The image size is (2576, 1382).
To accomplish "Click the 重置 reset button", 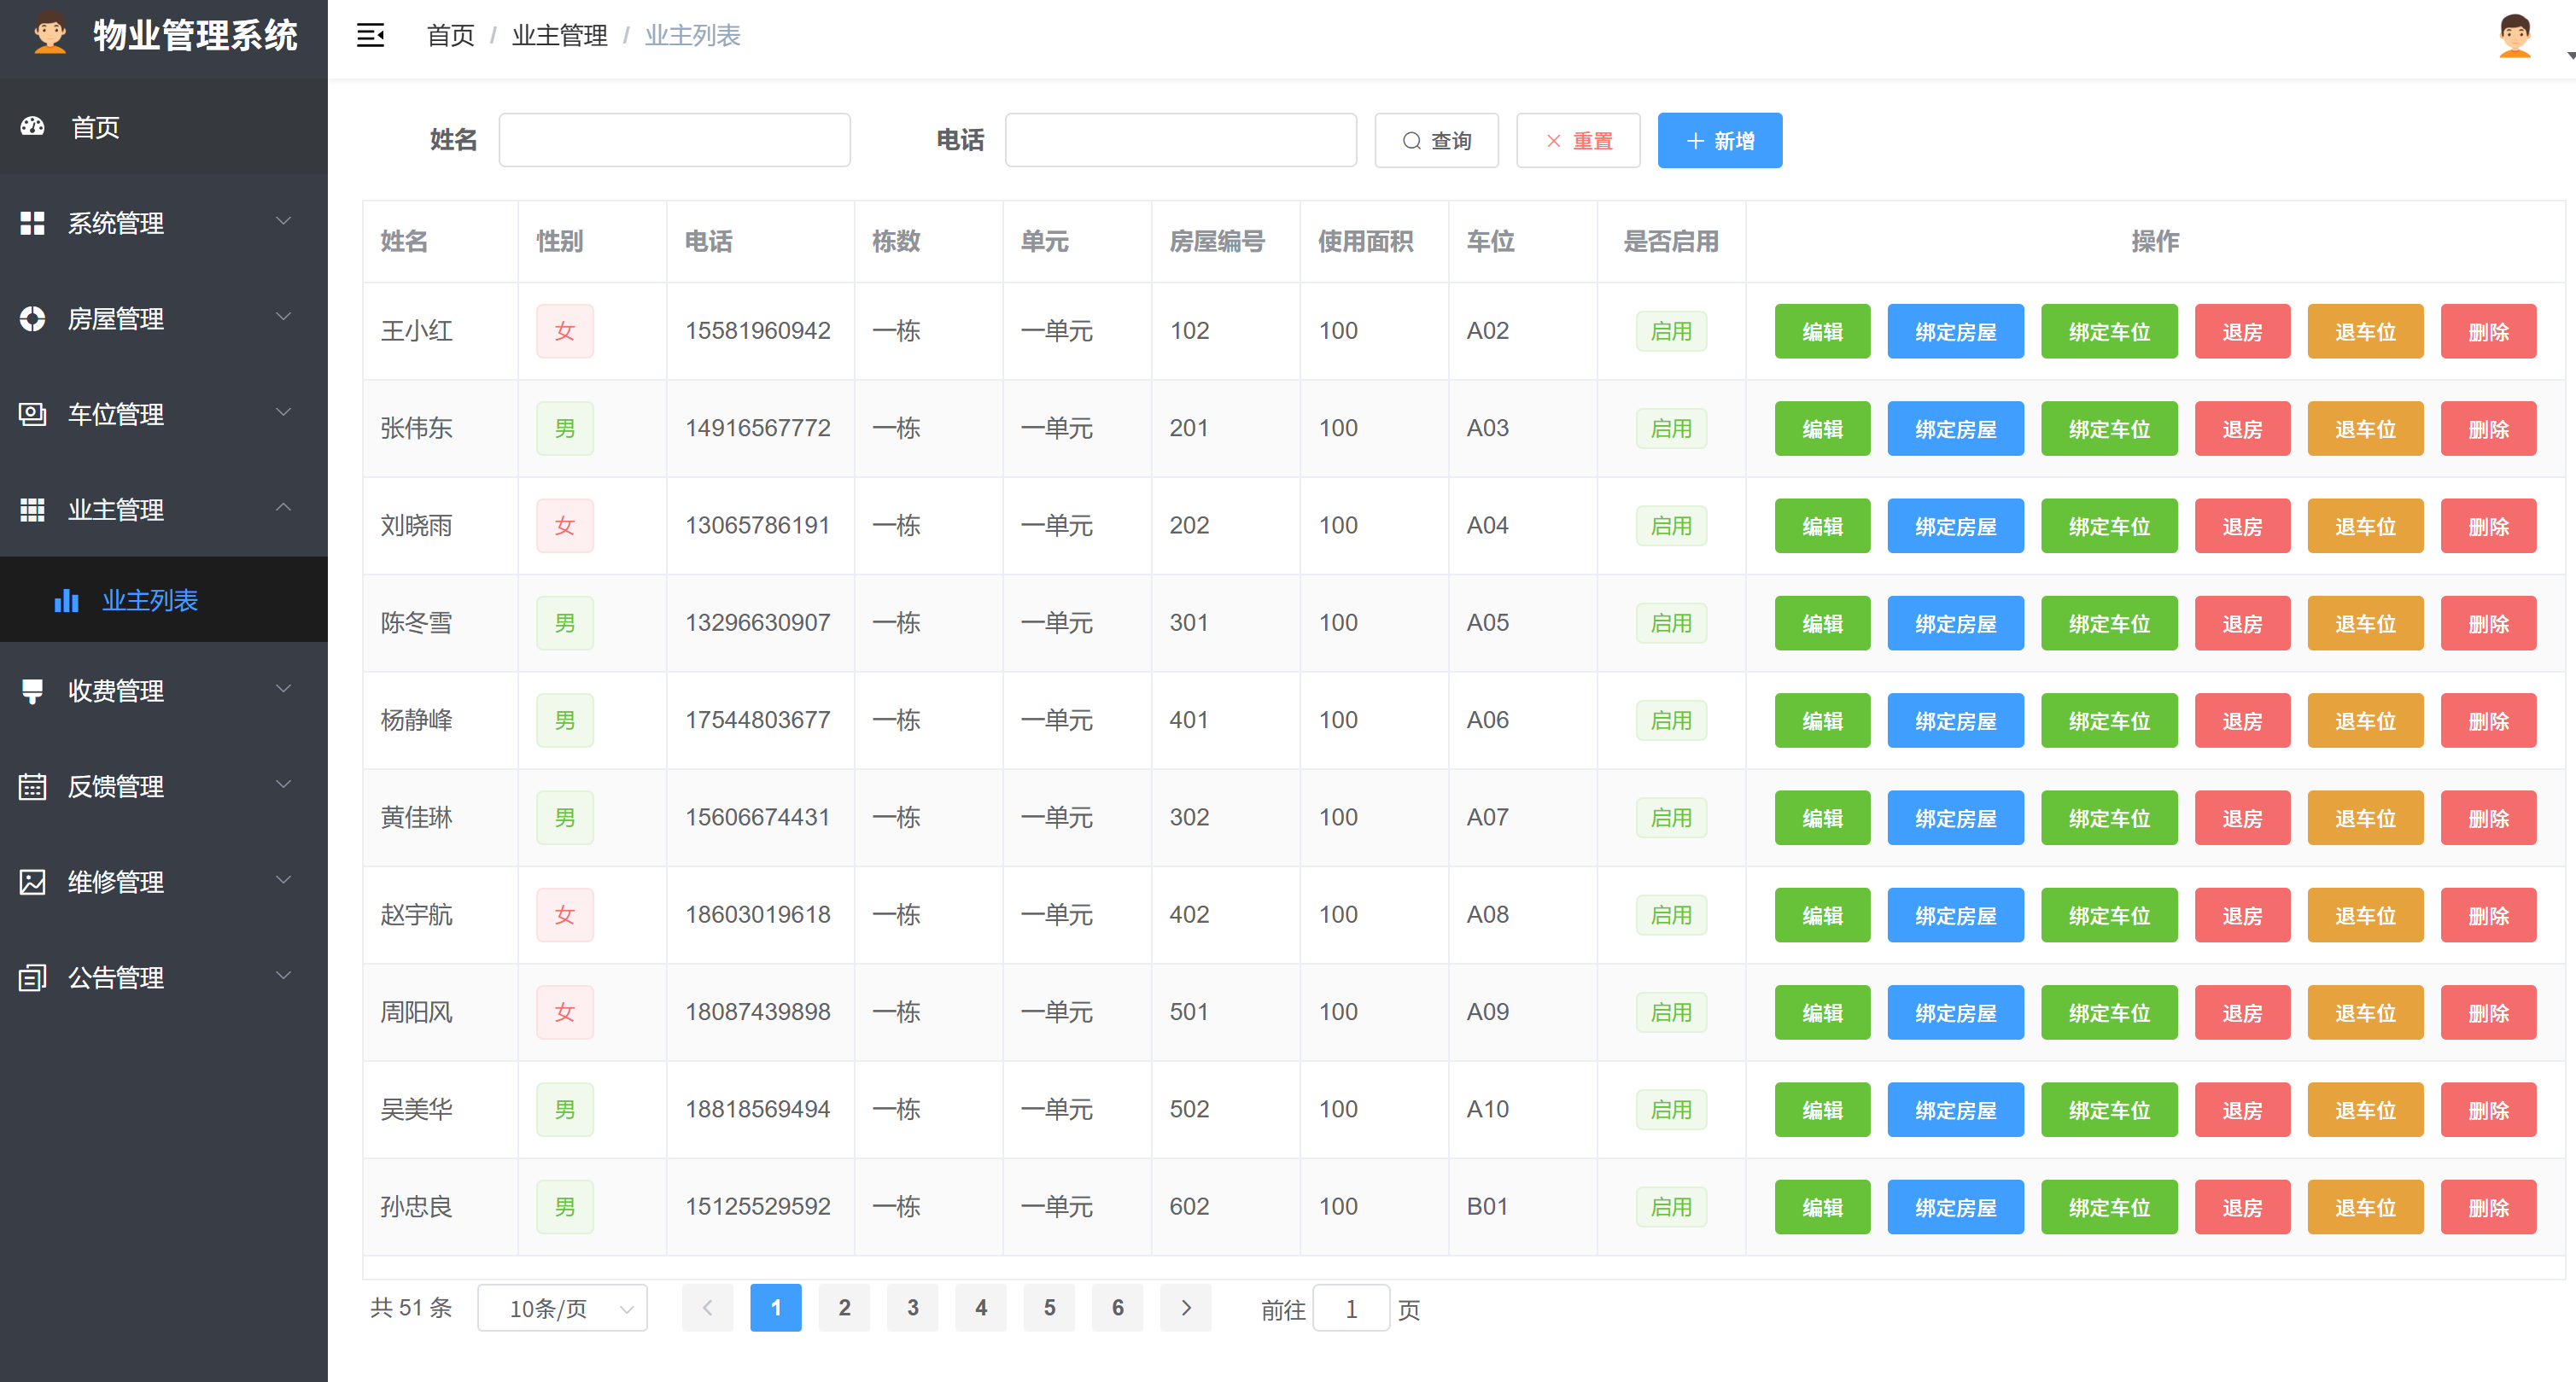I will [1578, 141].
